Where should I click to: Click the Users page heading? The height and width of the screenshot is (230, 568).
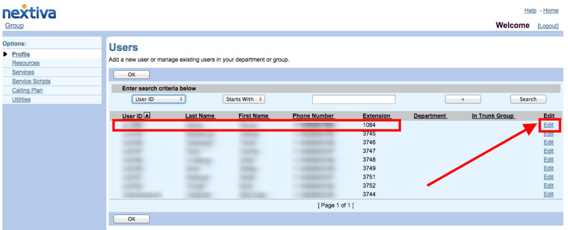pyautogui.click(x=123, y=47)
